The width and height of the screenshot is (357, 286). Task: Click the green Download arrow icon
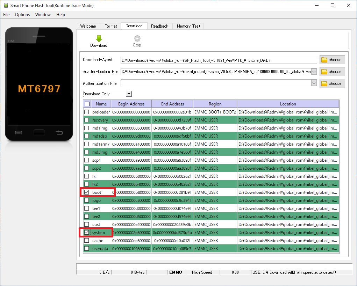tap(99, 39)
